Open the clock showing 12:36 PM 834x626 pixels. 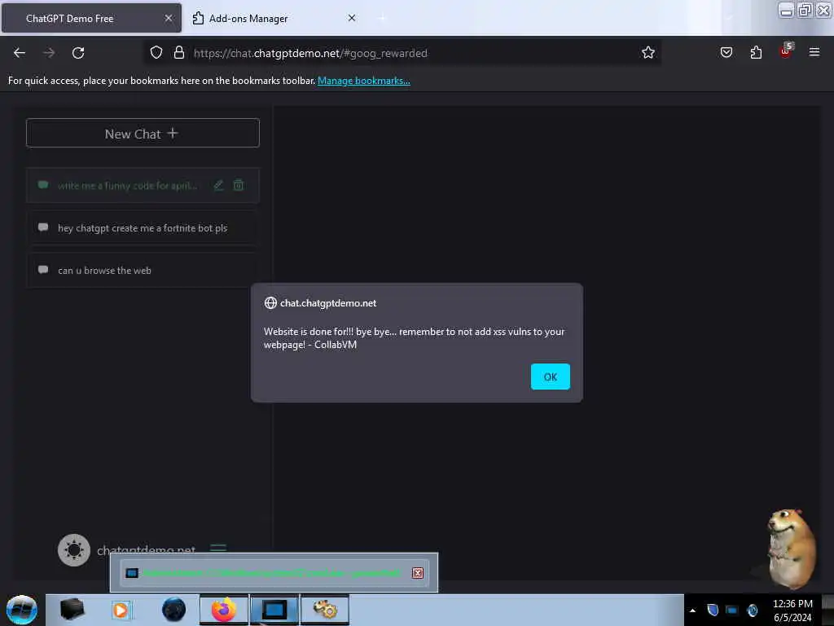coord(792,610)
